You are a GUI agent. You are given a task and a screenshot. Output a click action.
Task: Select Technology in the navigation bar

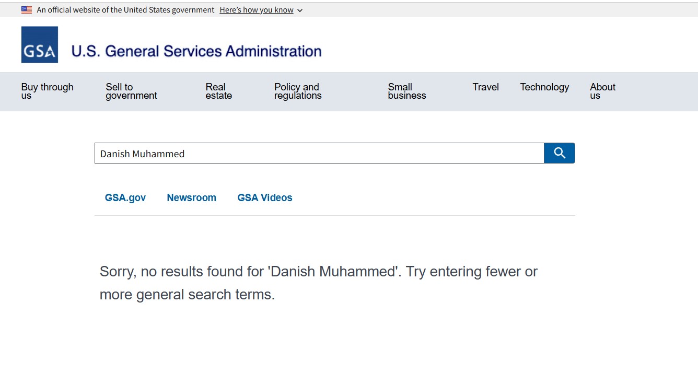(544, 87)
